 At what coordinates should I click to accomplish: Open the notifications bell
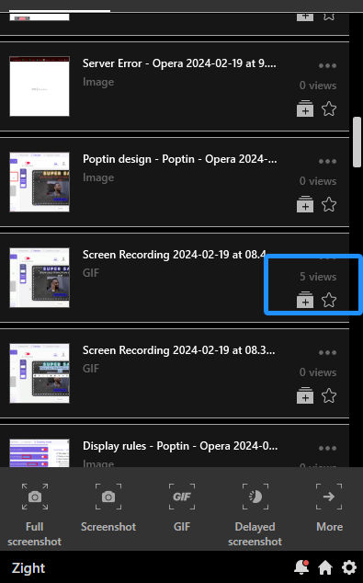[x=301, y=567]
